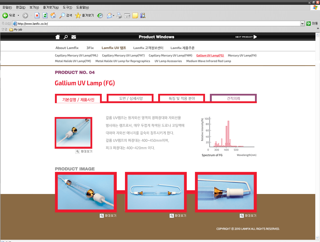
Task: Refresh the page with the toolbar icon
Action: pos(45,15)
